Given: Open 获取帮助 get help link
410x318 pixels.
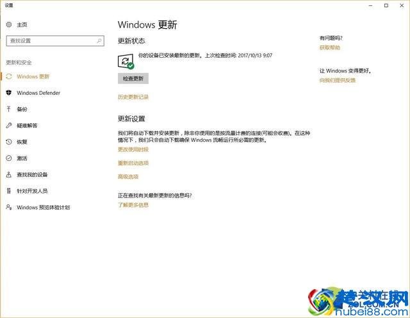Looking at the screenshot, I should pos(330,47).
